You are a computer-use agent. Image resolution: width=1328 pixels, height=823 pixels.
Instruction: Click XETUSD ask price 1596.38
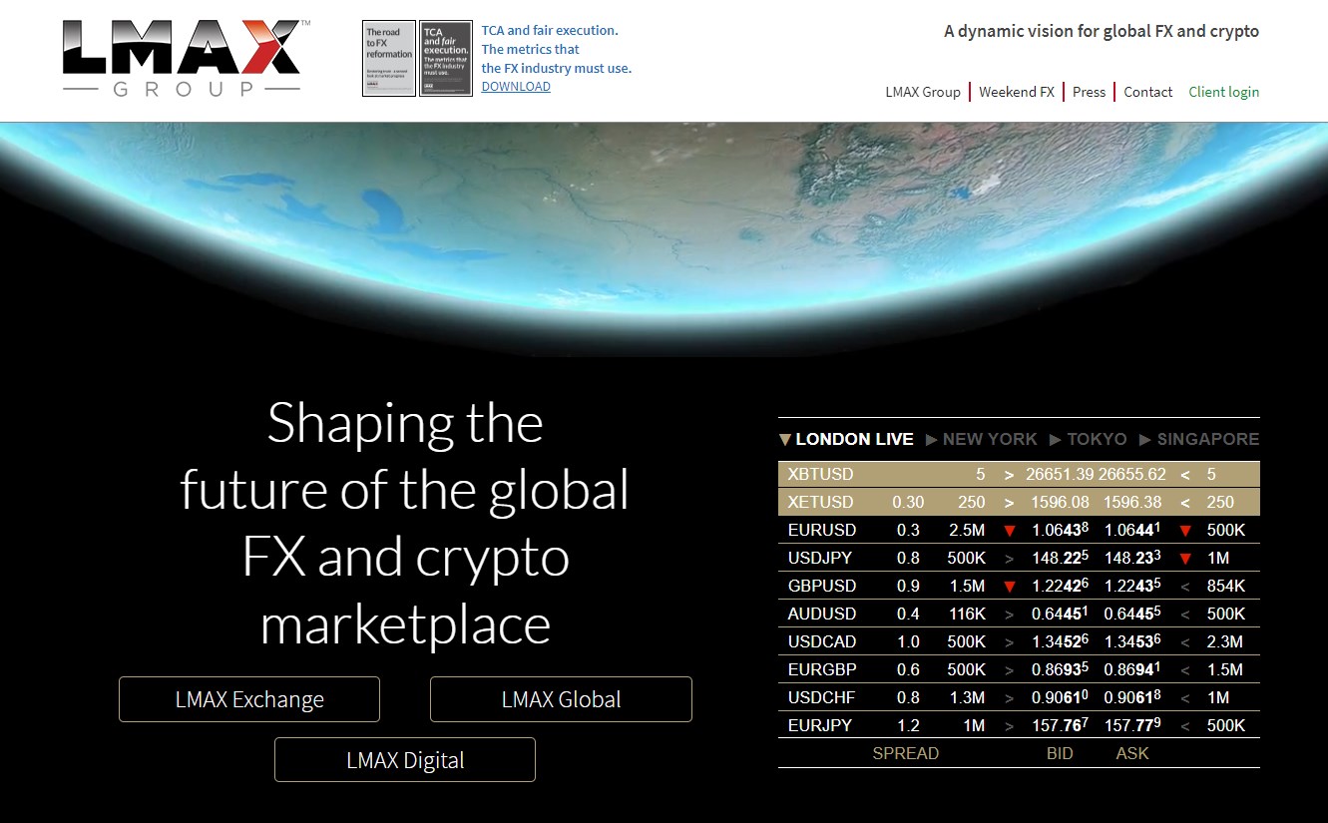click(x=1132, y=502)
